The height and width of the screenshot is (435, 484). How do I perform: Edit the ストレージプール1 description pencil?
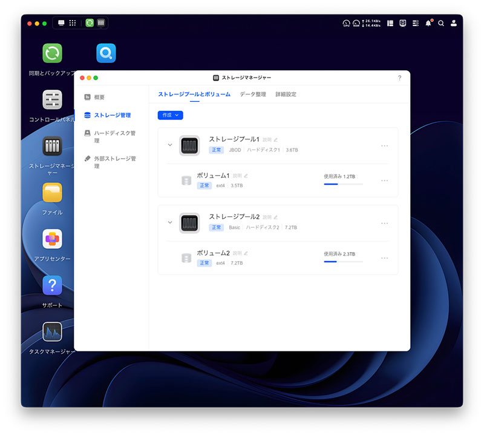(276, 140)
